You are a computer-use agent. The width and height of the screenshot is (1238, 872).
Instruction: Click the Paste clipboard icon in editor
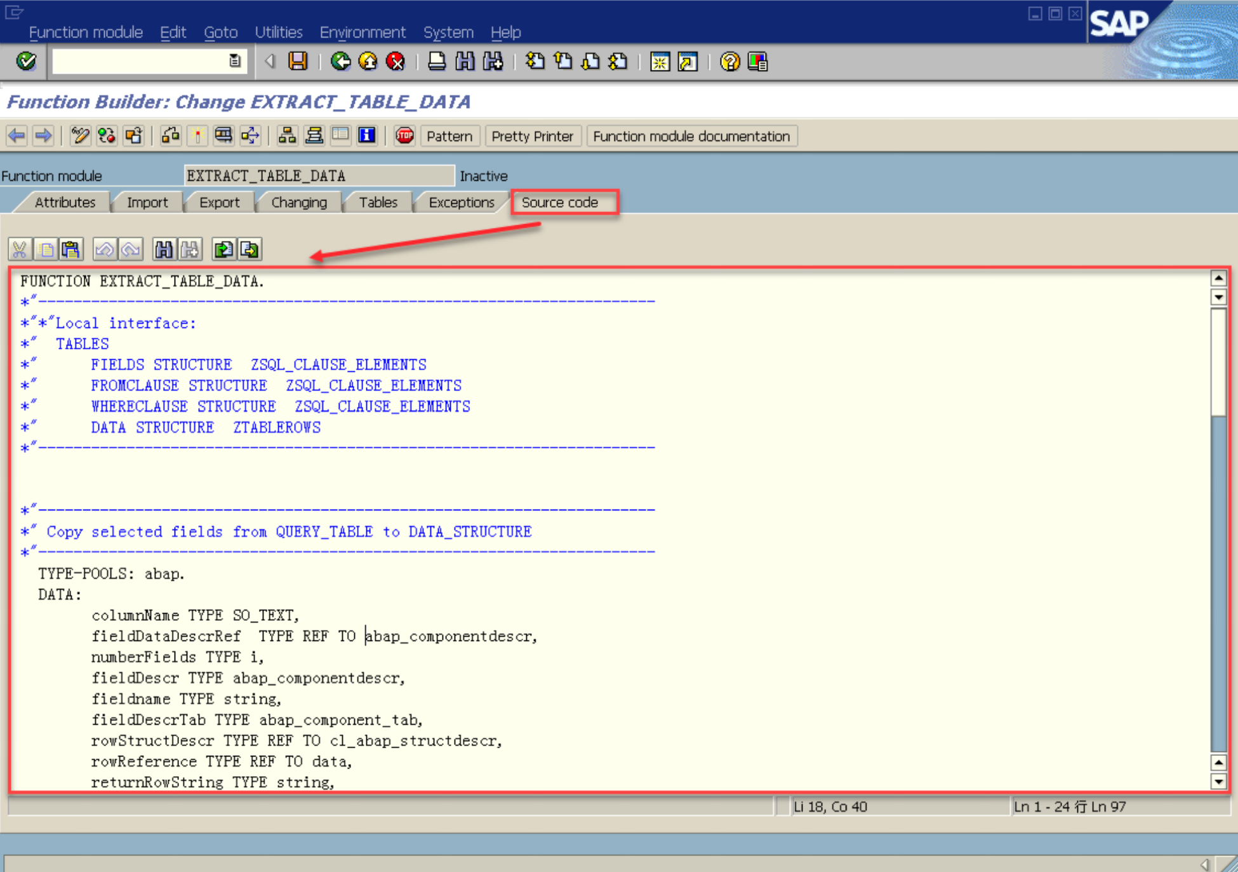tap(71, 249)
